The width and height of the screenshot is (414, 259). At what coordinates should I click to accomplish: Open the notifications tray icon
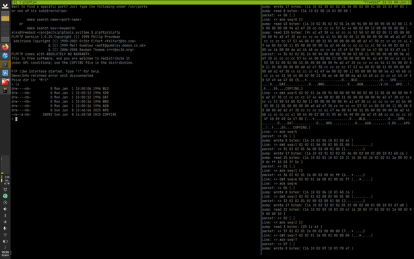[x=5, y=189]
